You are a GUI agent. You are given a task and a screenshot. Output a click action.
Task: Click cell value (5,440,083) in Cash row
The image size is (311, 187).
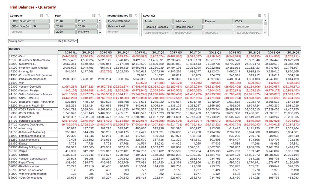coord(69,56)
